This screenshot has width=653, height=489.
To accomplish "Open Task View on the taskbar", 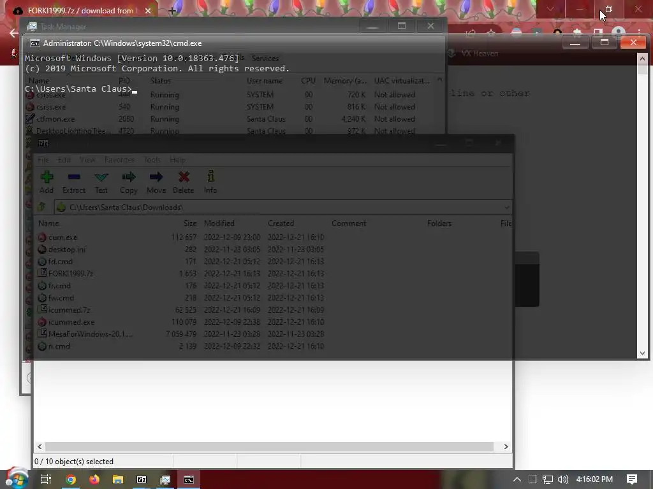I will [45, 479].
